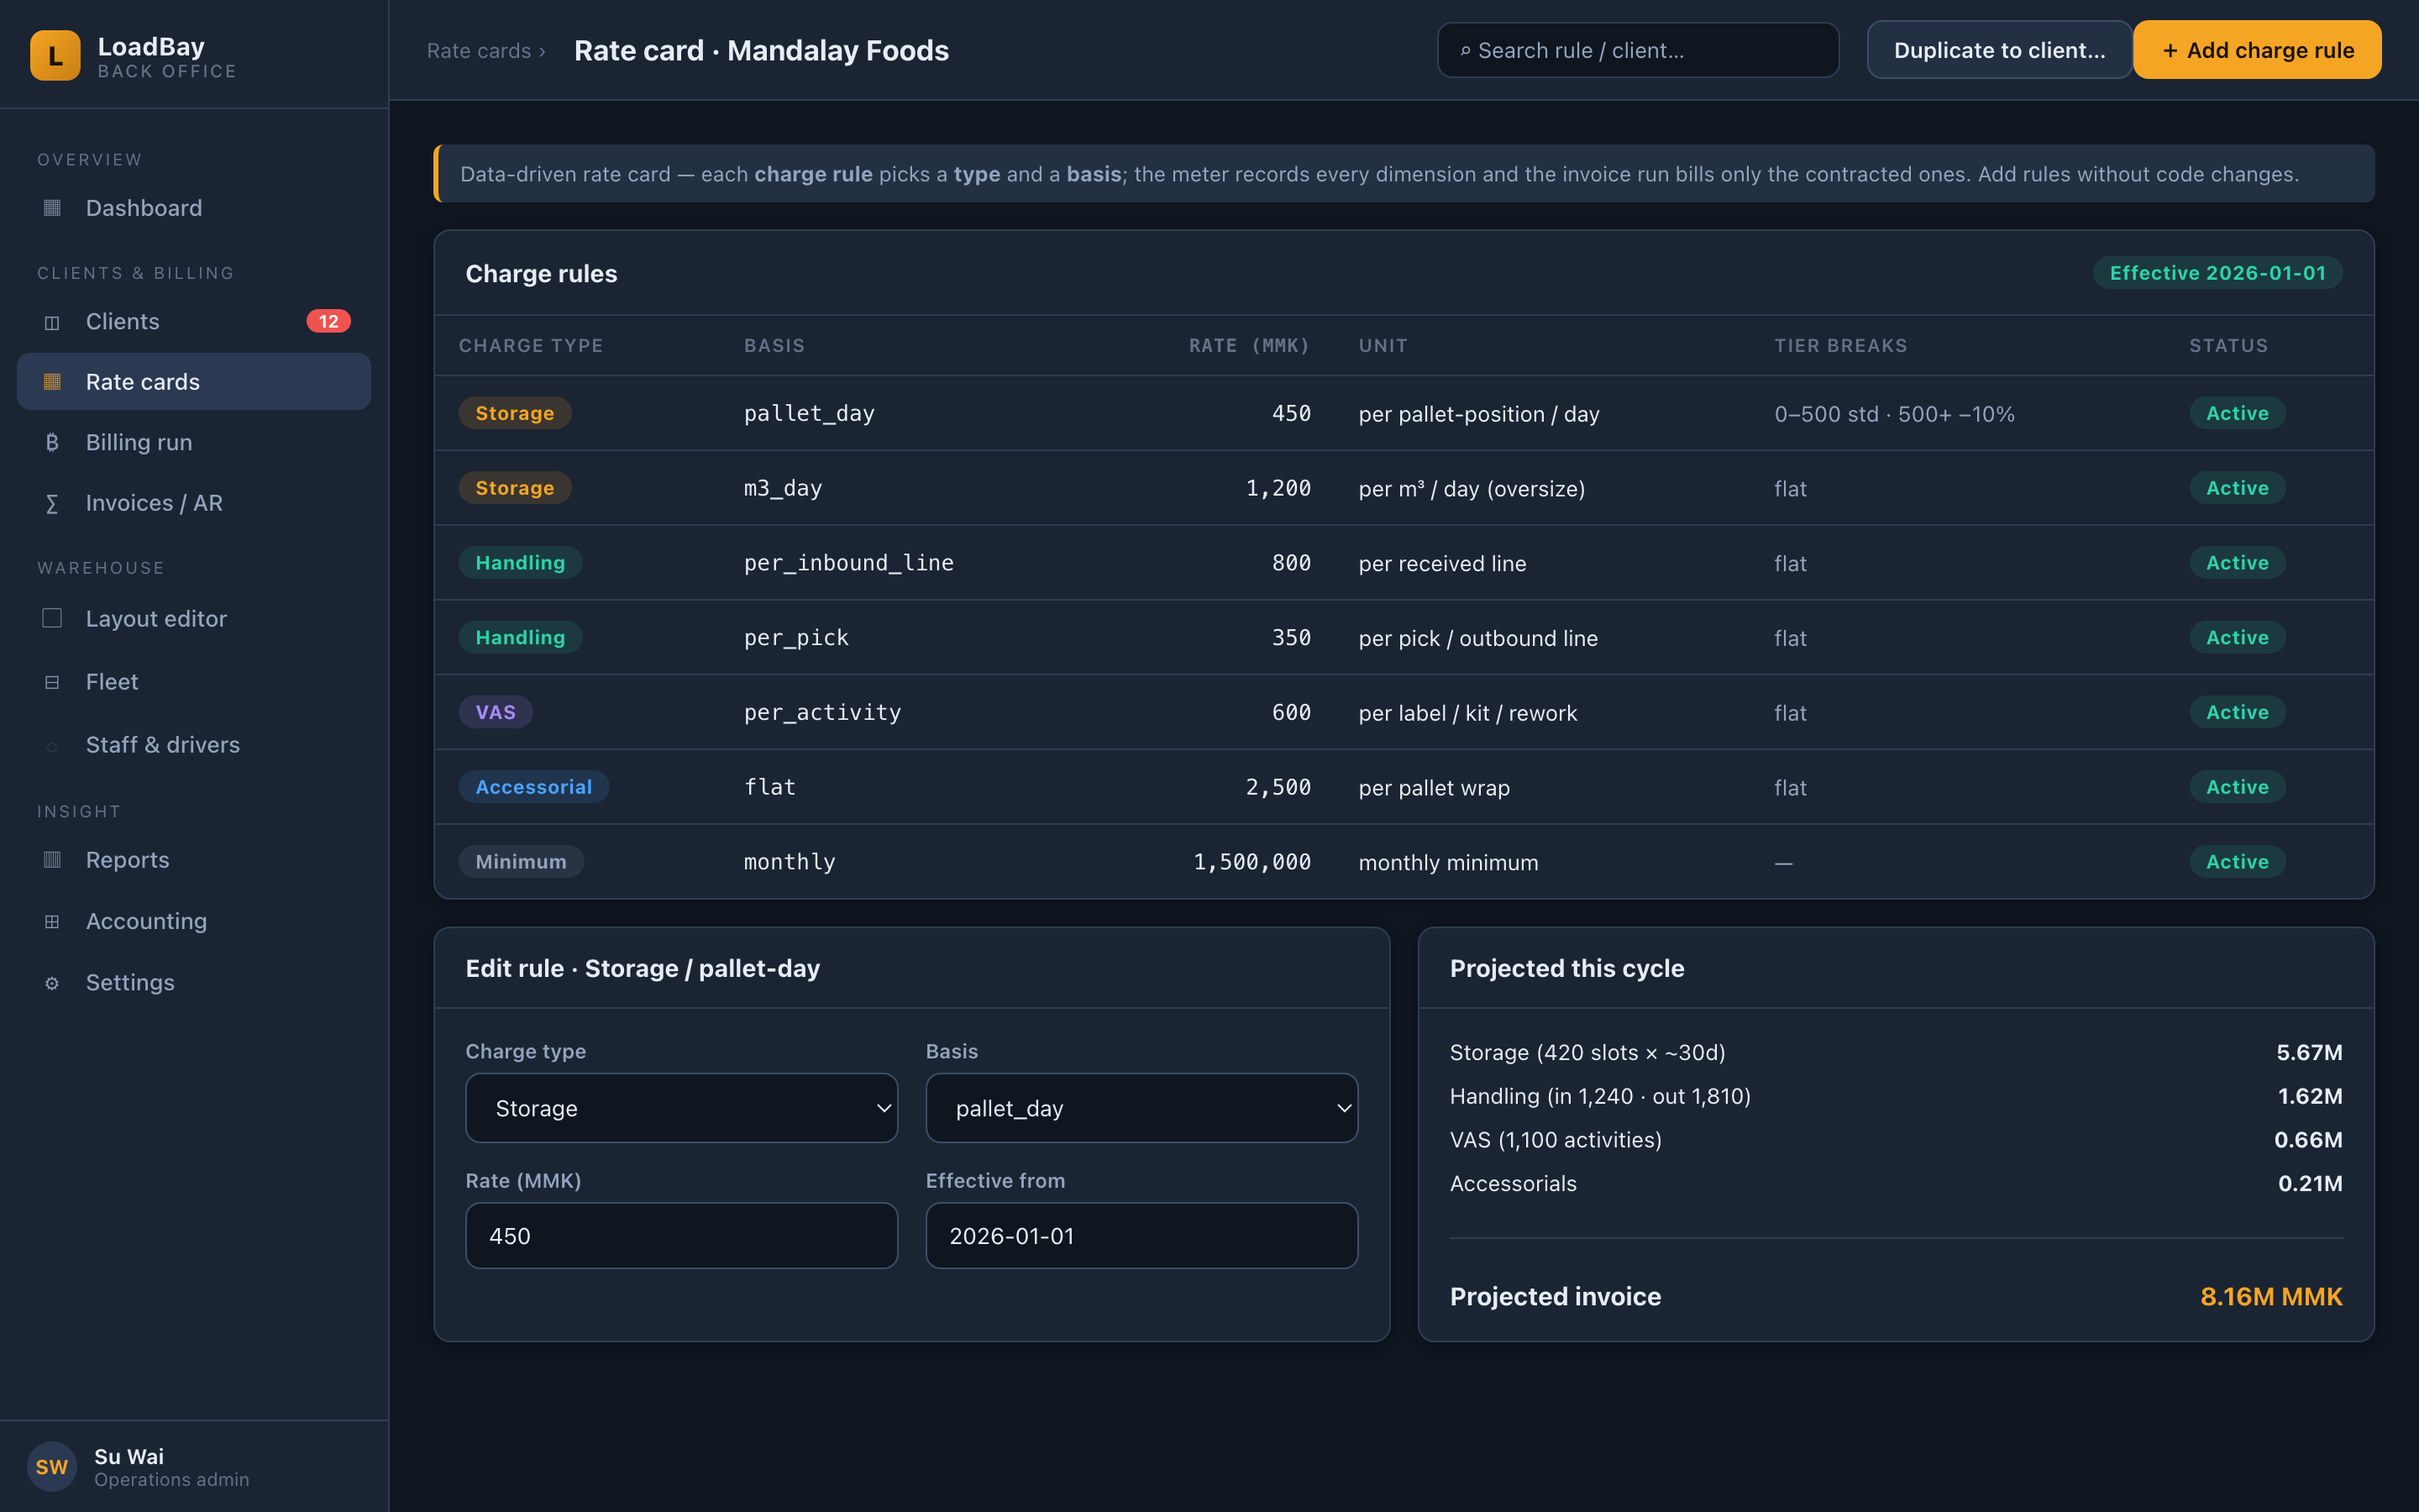Click the 2,500 rate value
The width and height of the screenshot is (2419, 1512).
(1278, 787)
